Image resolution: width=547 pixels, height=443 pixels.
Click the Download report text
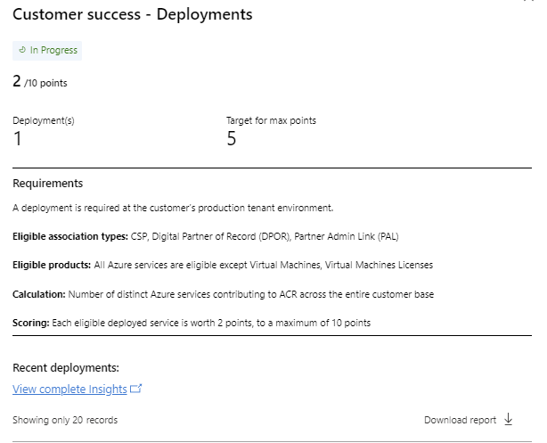point(460,420)
